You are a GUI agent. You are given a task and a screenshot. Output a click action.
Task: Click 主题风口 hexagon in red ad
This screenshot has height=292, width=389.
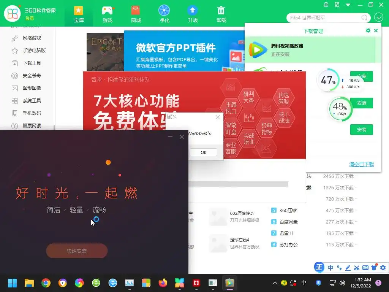point(231,108)
